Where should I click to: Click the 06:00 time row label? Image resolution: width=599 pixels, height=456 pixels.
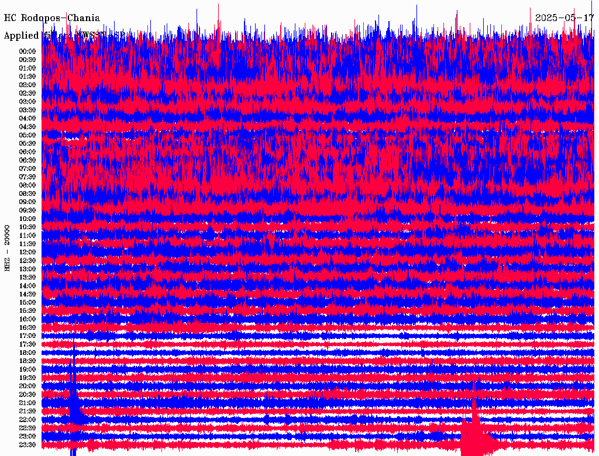(x=27, y=152)
